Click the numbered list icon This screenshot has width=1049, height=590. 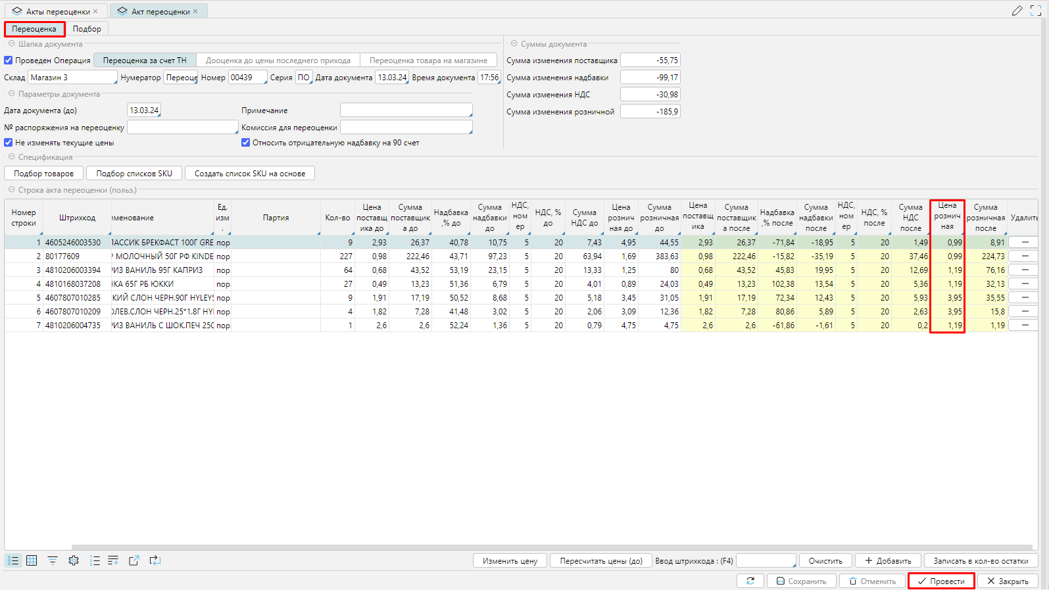[95, 560]
